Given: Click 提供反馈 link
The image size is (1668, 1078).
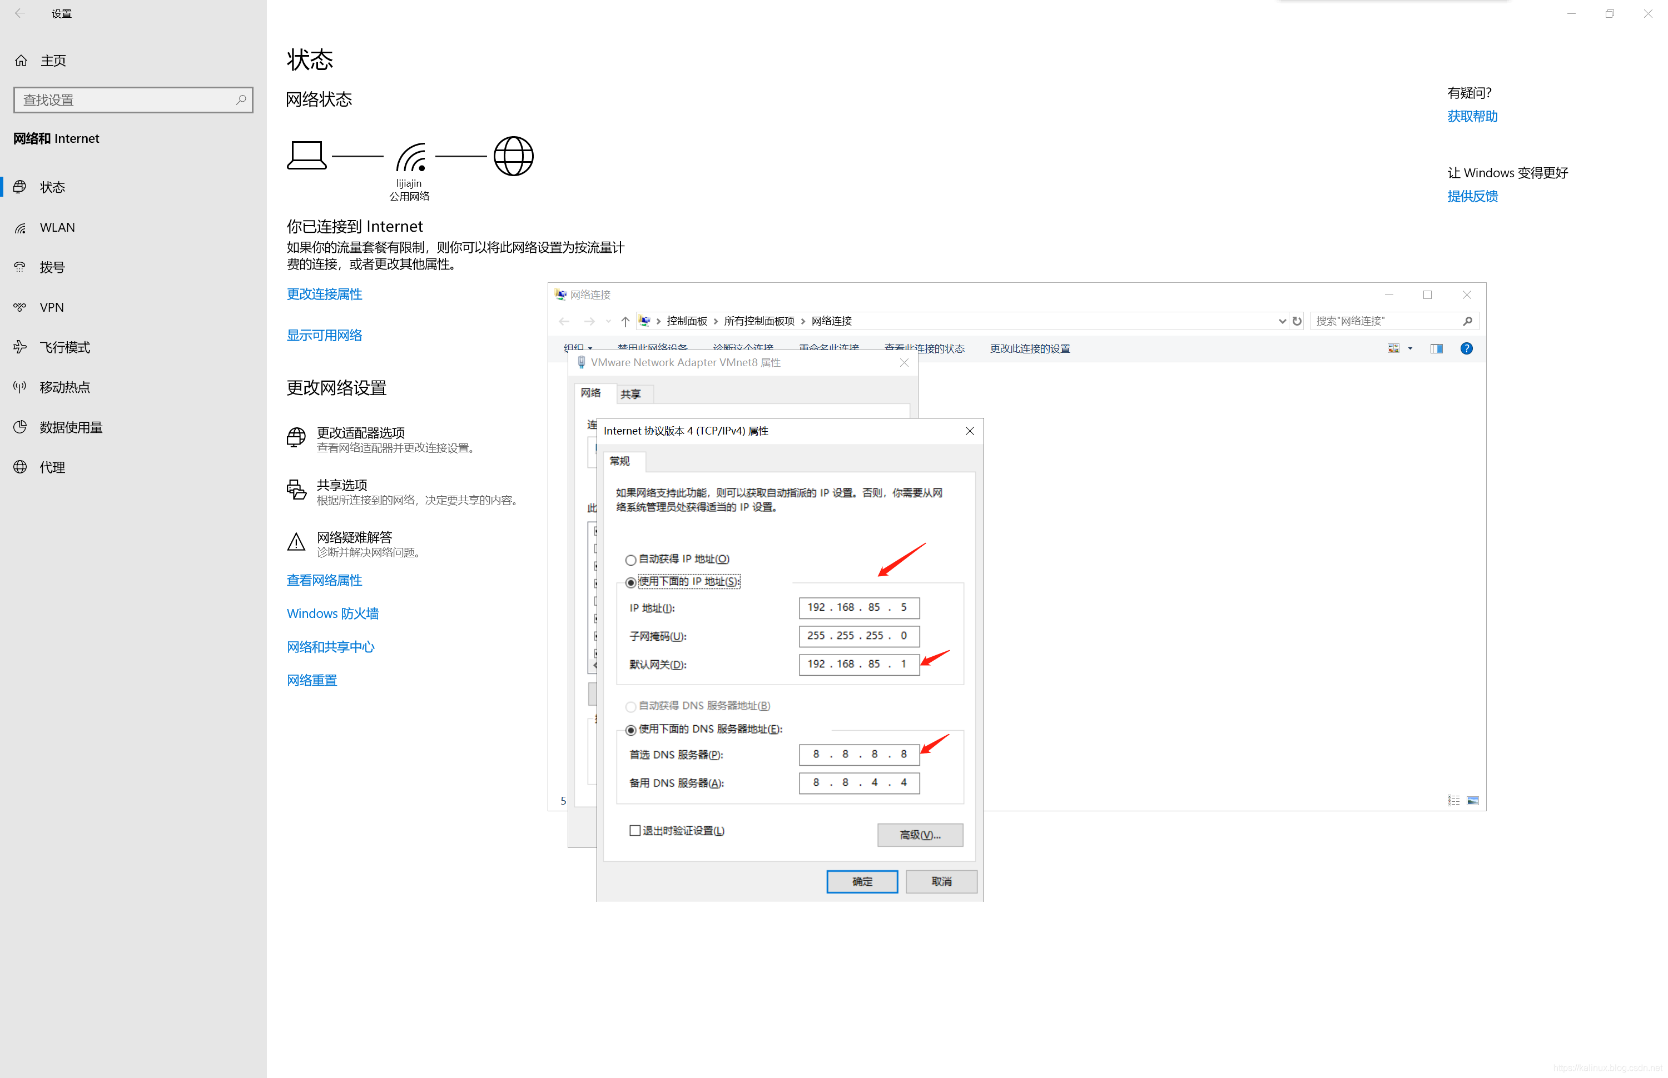Looking at the screenshot, I should (1472, 197).
